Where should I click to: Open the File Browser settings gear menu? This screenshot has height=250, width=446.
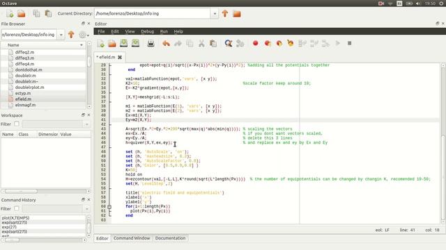click(83, 35)
